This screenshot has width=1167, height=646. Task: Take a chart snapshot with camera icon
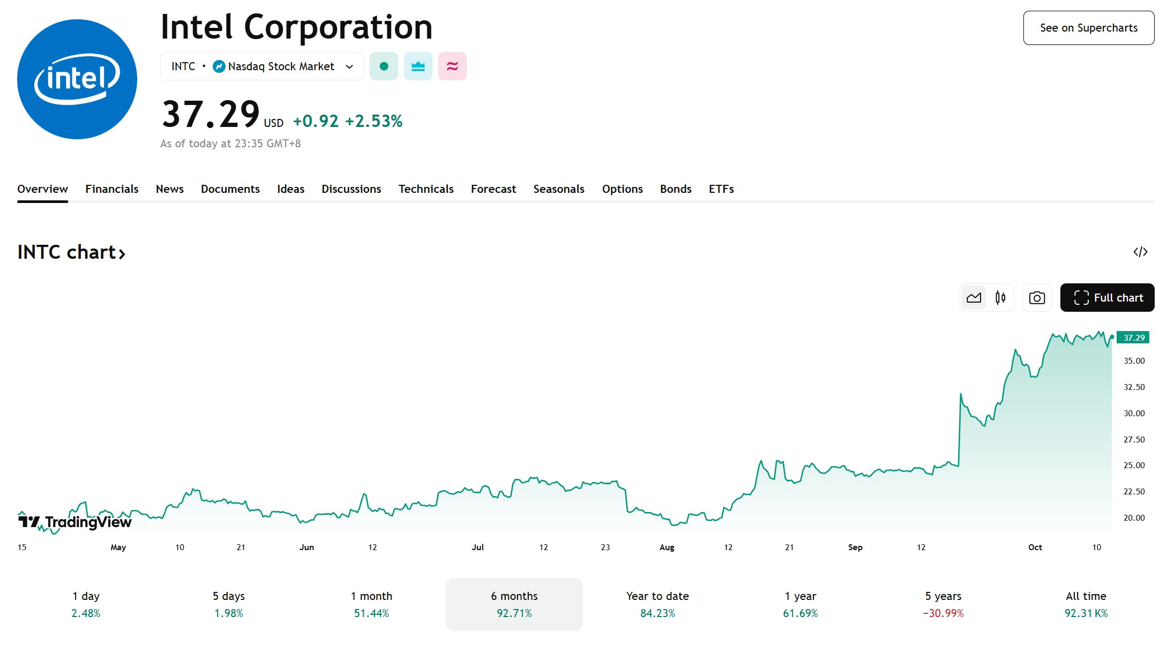1037,298
